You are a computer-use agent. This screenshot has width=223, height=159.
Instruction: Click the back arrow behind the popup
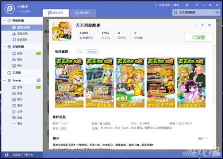point(48,21)
